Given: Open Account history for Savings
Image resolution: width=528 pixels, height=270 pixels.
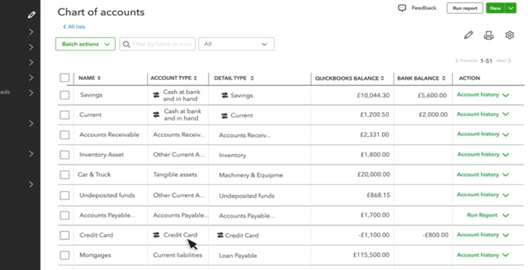Looking at the screenshot, I should [x=478, y=95].
